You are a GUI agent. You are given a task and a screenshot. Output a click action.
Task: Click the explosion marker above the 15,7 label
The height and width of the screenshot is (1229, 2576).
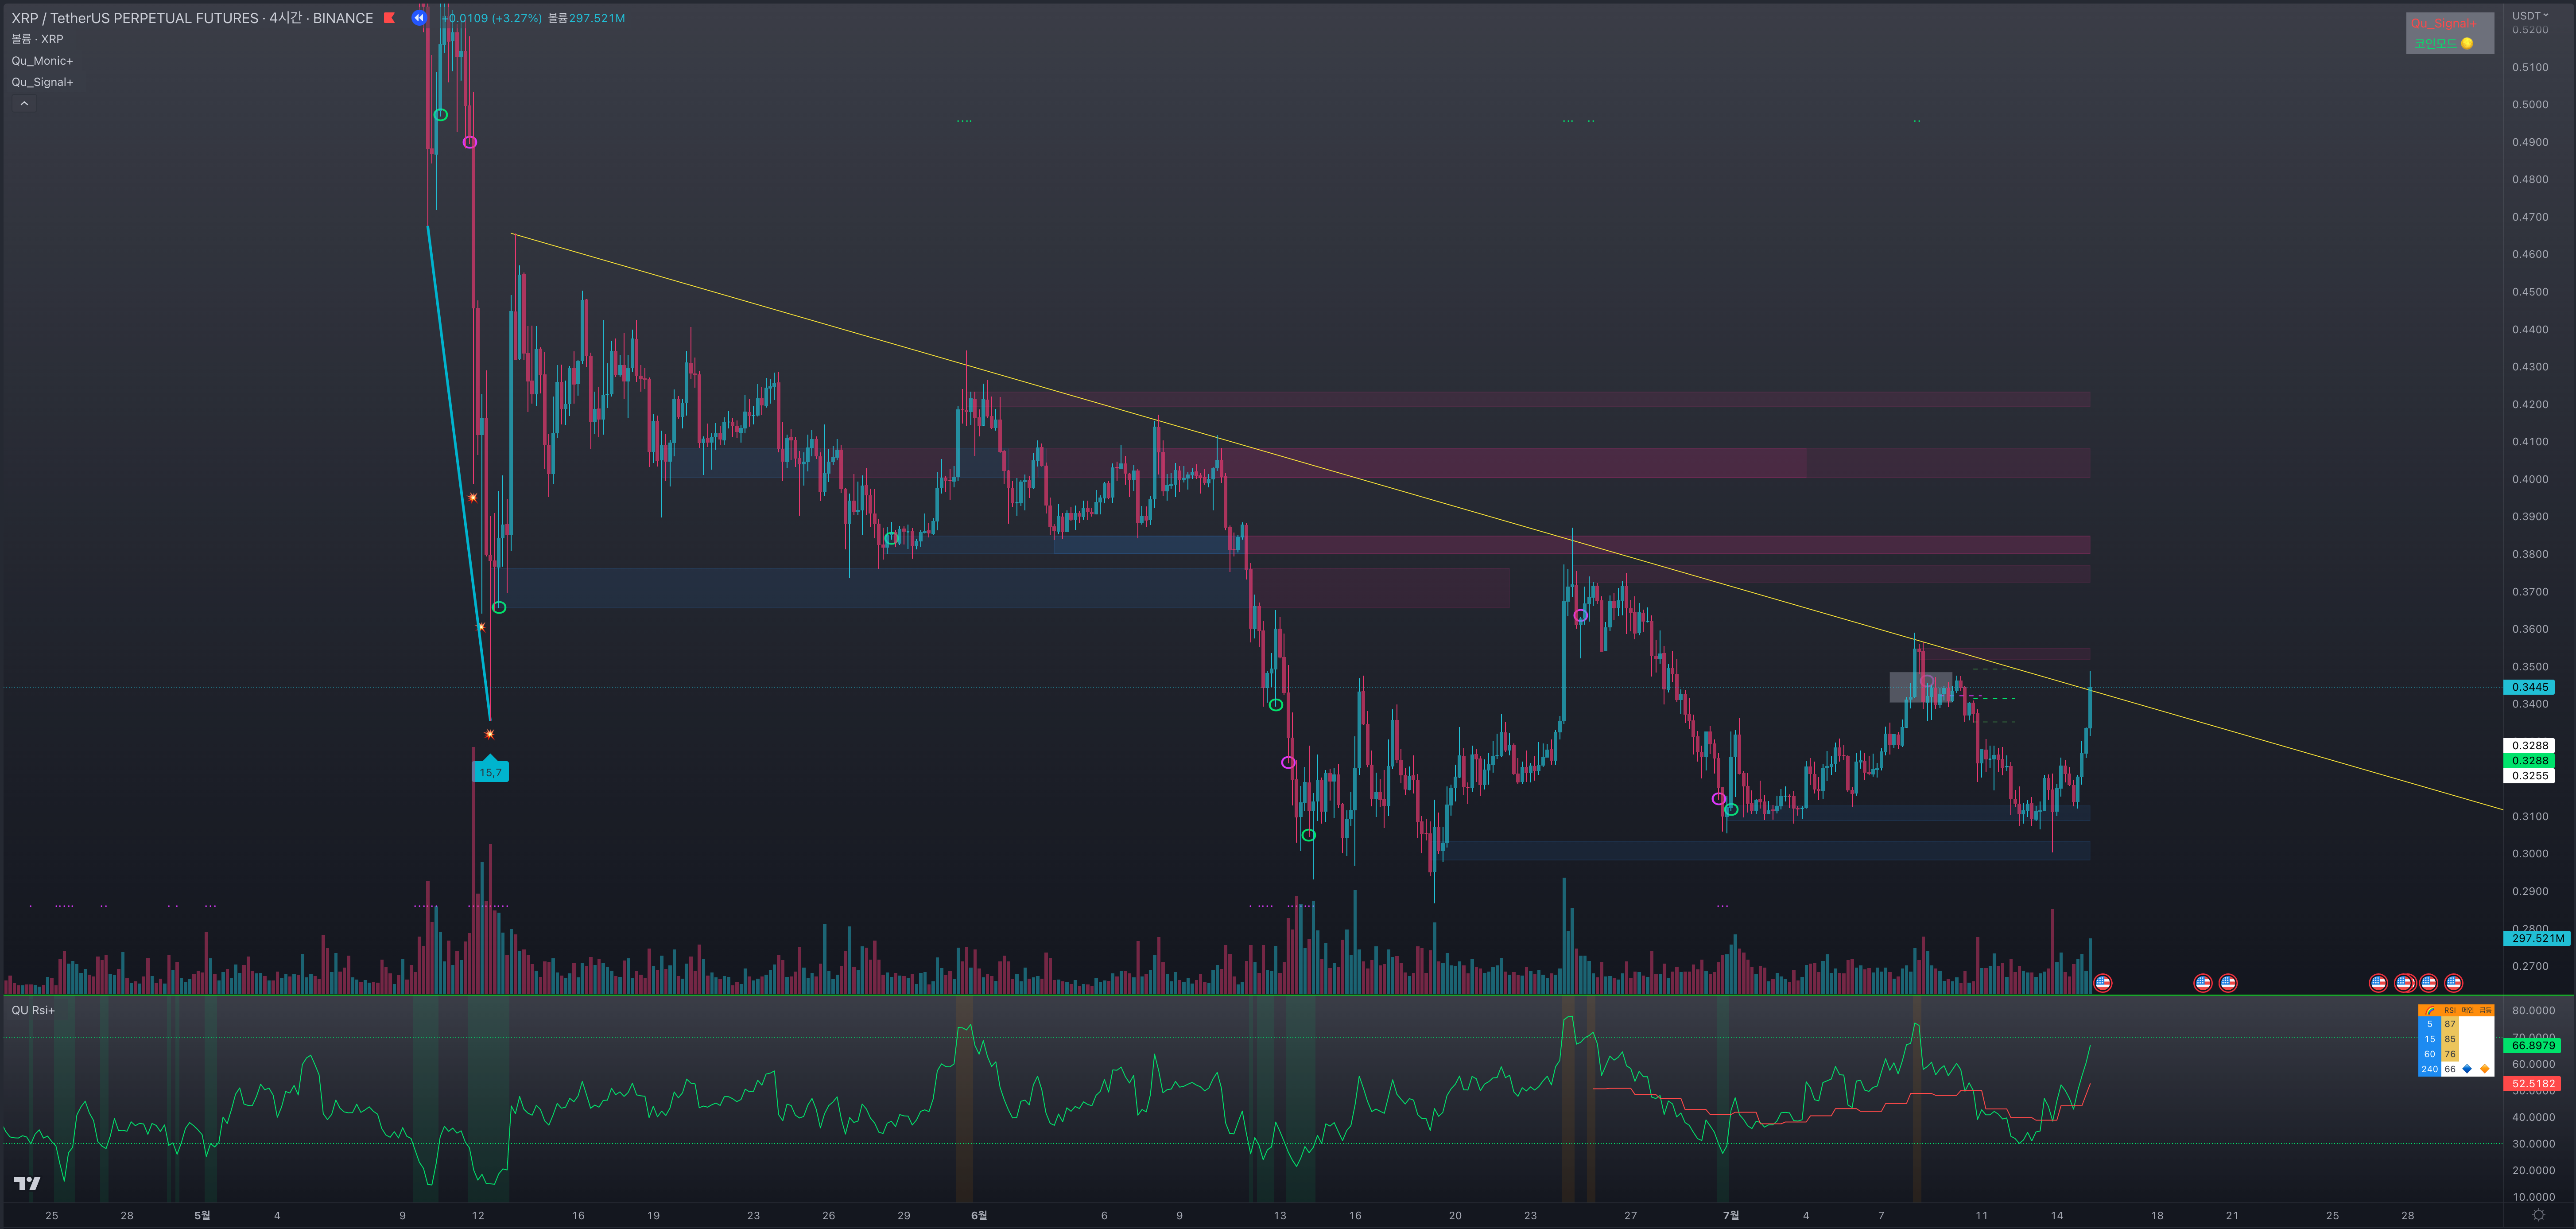(490, 734)
